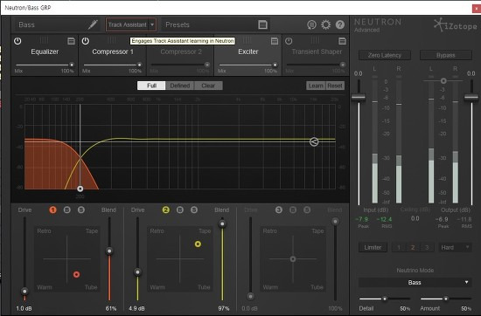
Task: Click the band 1 Drive slider knob
Action: click(24, 291)
